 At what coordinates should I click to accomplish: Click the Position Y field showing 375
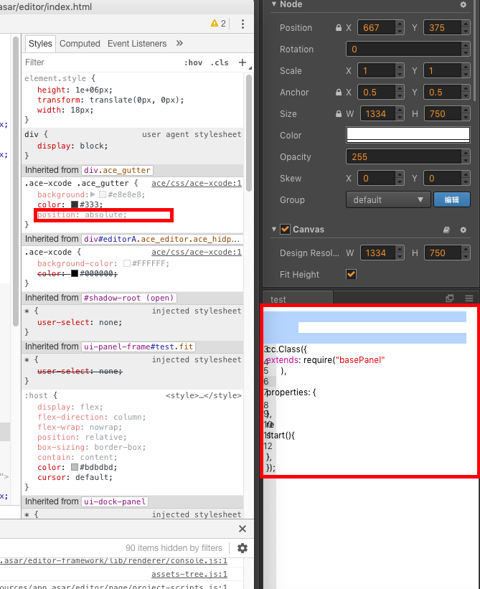pos(443,27)
